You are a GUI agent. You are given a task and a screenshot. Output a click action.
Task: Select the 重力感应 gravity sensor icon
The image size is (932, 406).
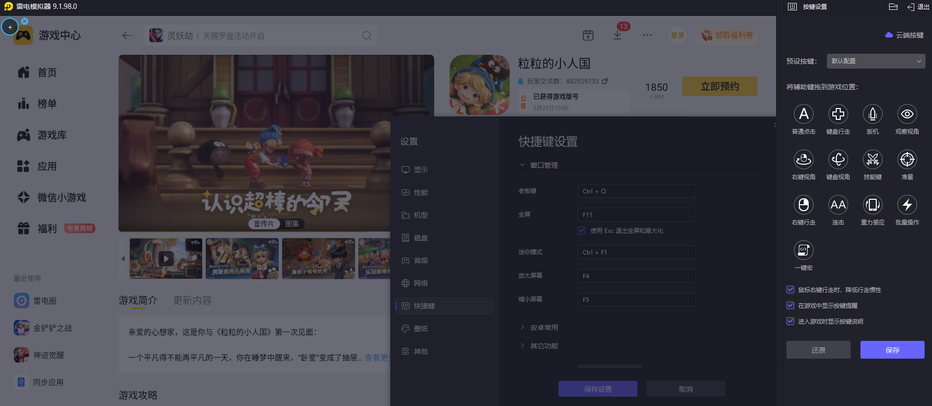click(872, 205)
